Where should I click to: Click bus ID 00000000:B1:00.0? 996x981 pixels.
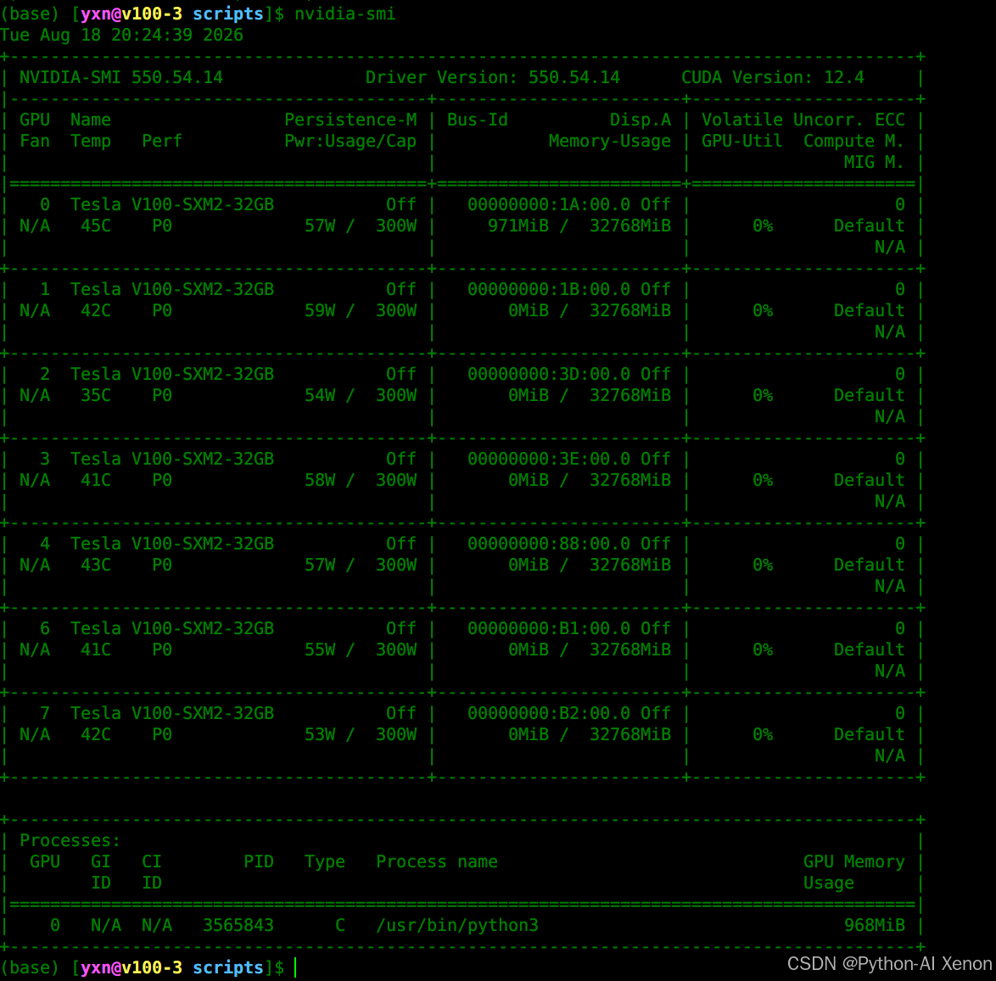click(x=549, y=628)
